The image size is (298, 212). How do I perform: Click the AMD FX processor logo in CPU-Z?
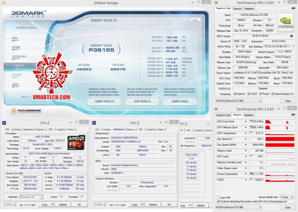click(x=76, y=143)
